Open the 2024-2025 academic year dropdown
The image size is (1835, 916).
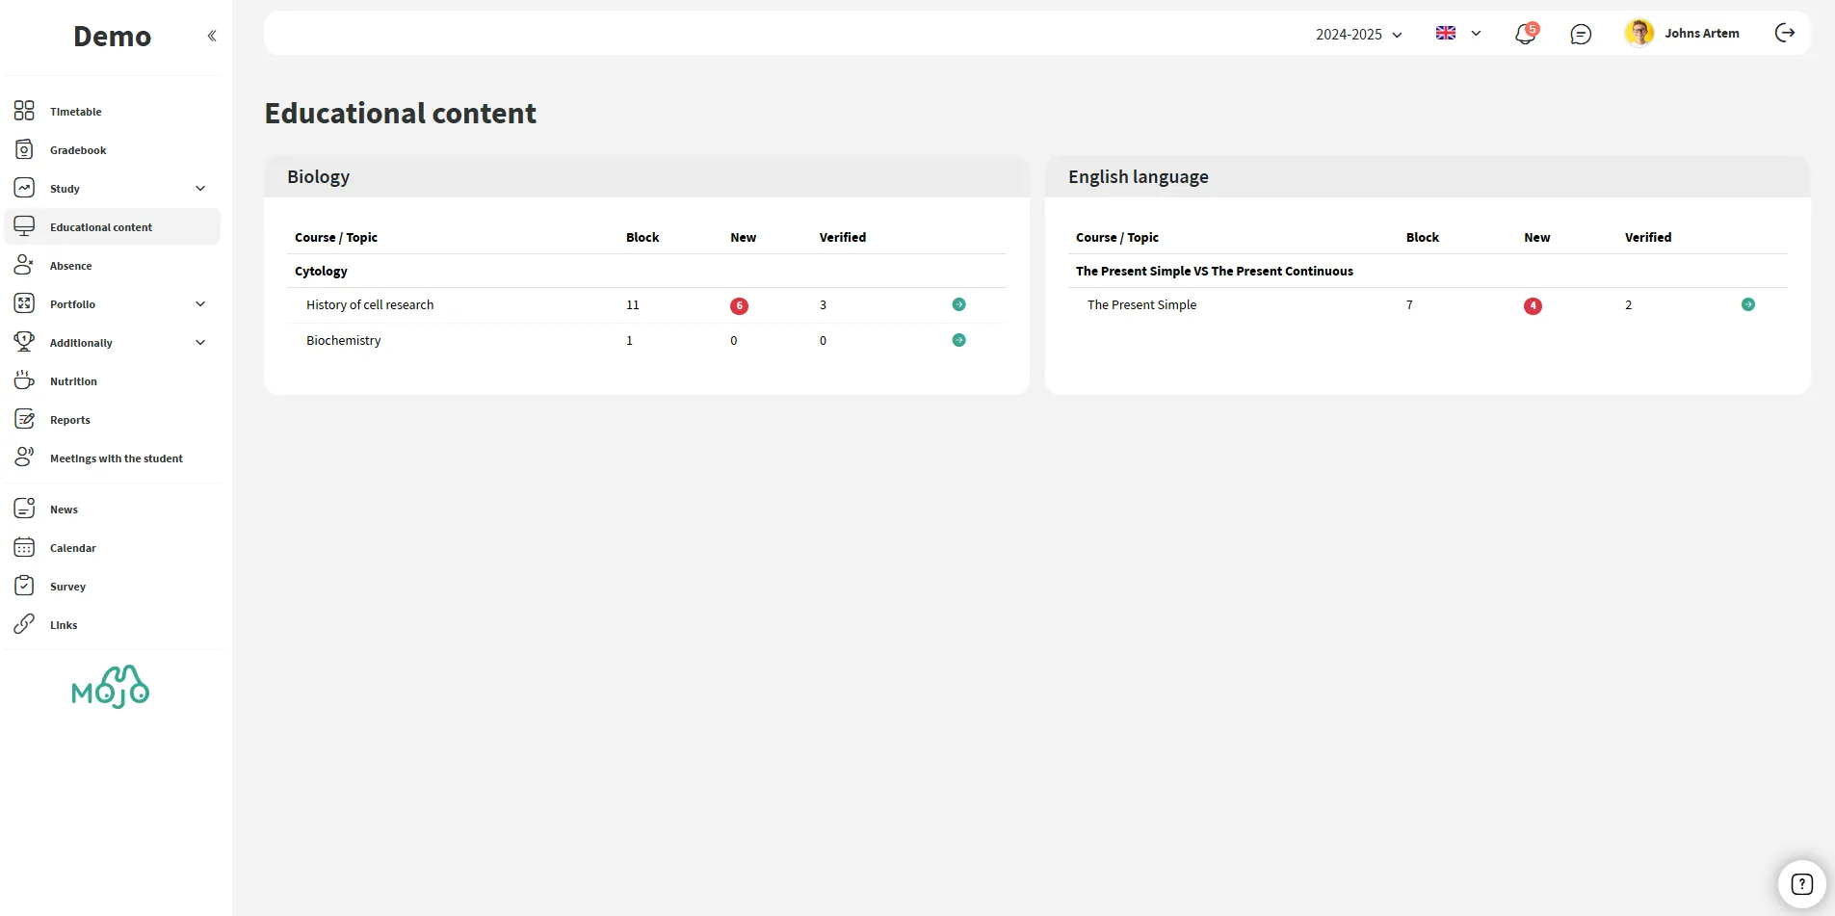pos(1358,35)
